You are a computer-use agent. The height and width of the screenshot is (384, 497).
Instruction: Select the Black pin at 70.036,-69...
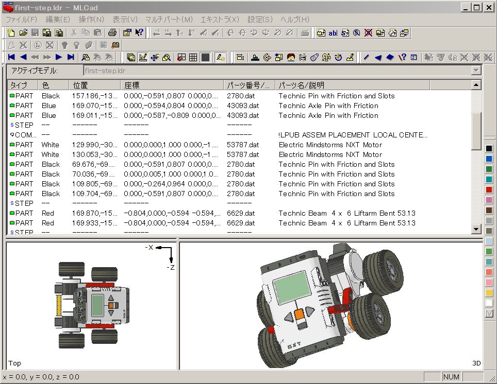[239, 174]
